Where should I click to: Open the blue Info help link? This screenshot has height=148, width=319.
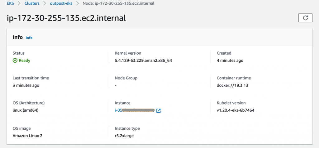click(x=29, y=38)
